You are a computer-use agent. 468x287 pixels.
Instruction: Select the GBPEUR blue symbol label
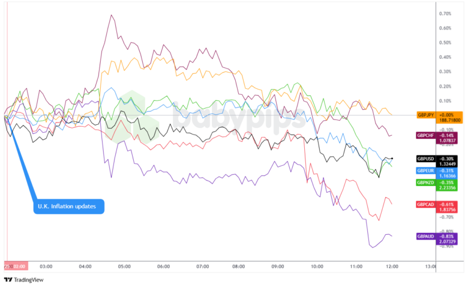[x=425, y=171]
